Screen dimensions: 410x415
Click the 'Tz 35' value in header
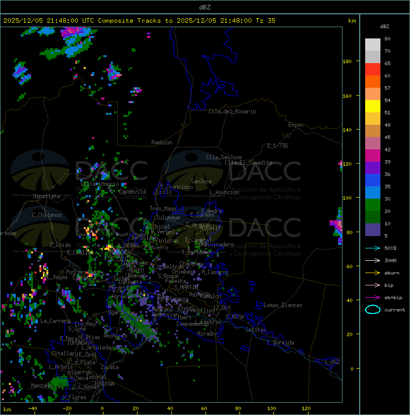[x=266, y=21]
